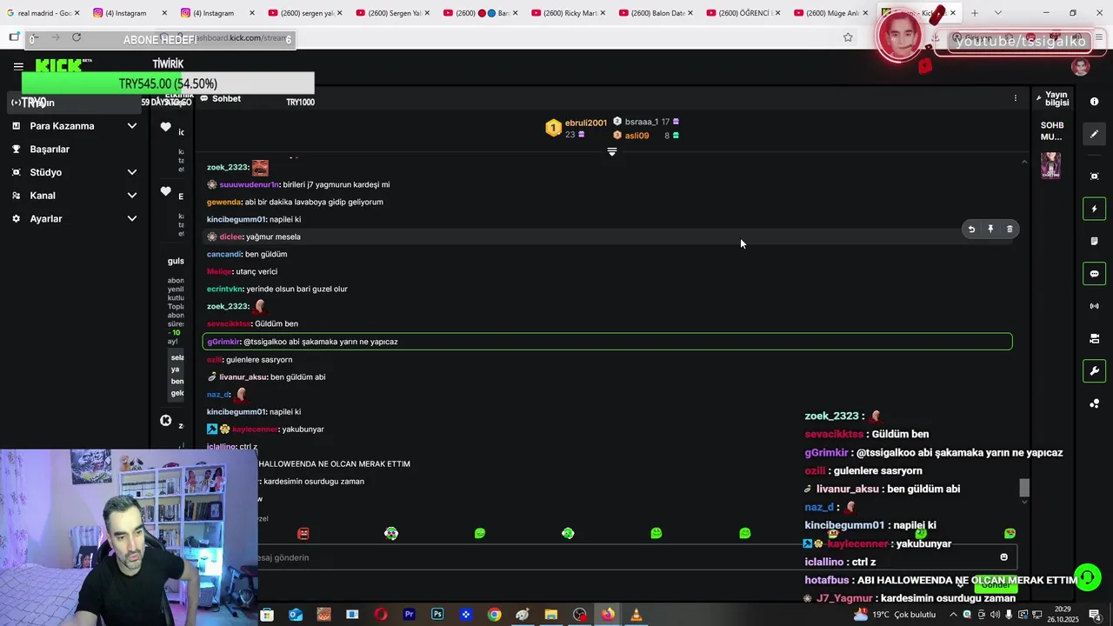This screenshot has width=1113, height=626.
Task: Toggle the lightning quick actions panel
Action: click(1095, 209)
